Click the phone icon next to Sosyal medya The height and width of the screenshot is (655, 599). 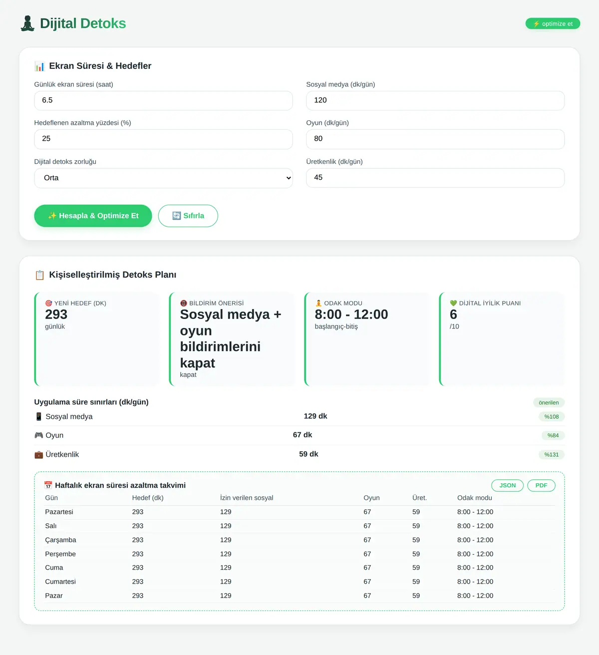(38, 416)
